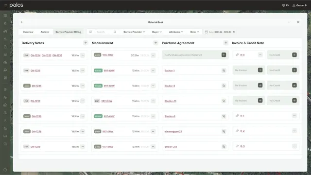This screenshot has width=311, height=175.
Task: Click the No Purchase Agreement Selected placeholder
Action: pos(183,55)
